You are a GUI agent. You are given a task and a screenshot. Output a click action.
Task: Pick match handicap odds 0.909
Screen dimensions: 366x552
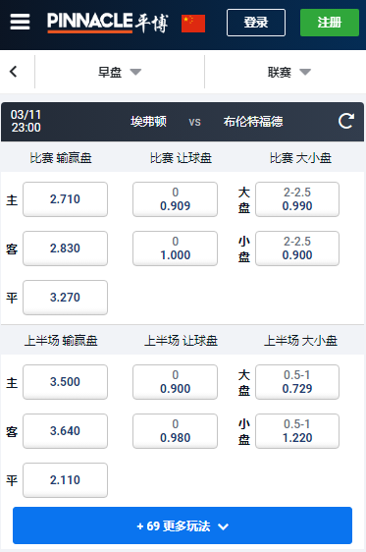(175, 199)
